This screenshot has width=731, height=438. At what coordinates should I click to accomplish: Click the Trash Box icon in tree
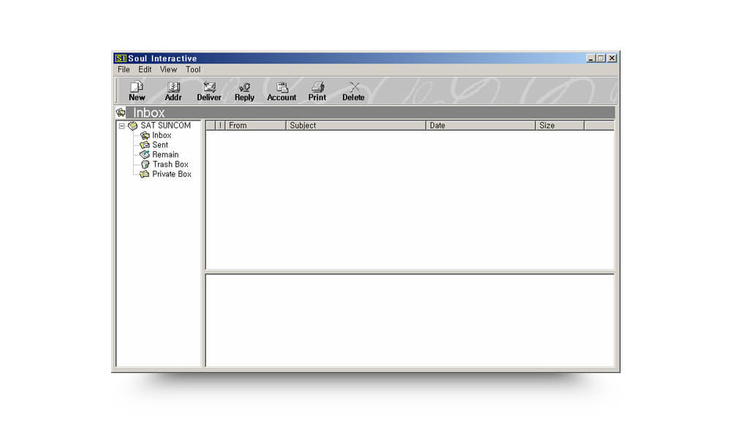145,164
